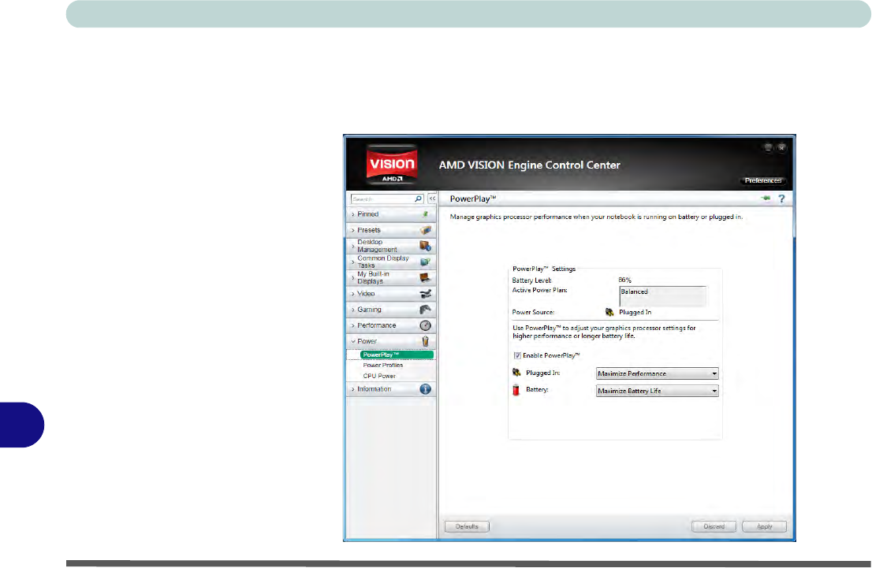Click the Defaults button

point(467,526)
